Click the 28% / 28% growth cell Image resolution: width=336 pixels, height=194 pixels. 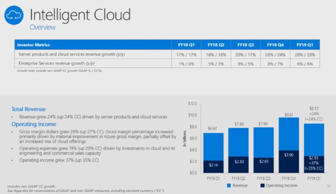pos(305,54)
